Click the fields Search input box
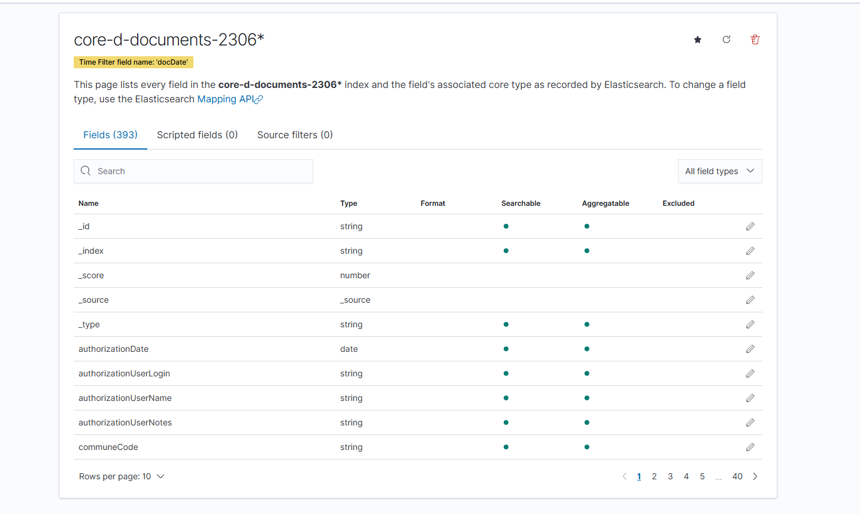Image resolution: width=860 pixels, height=514 pixels. 193,171
